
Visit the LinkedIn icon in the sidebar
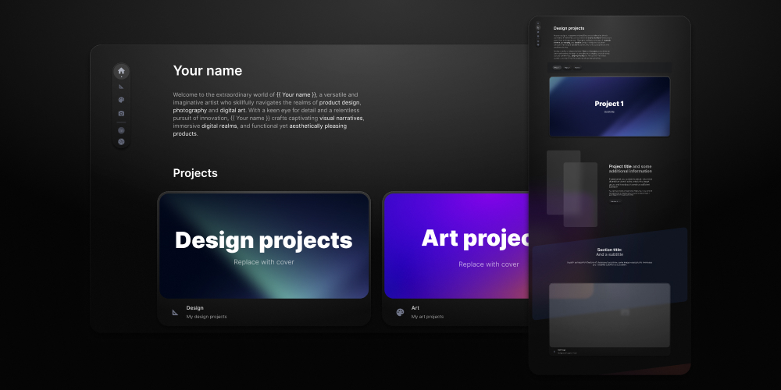(121, 131)
